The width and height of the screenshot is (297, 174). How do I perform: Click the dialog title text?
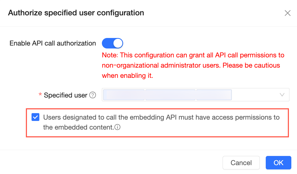(x=76, y=13)
